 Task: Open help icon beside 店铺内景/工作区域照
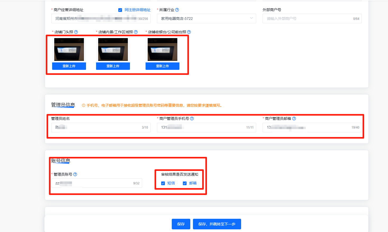(x=136, y=32)
